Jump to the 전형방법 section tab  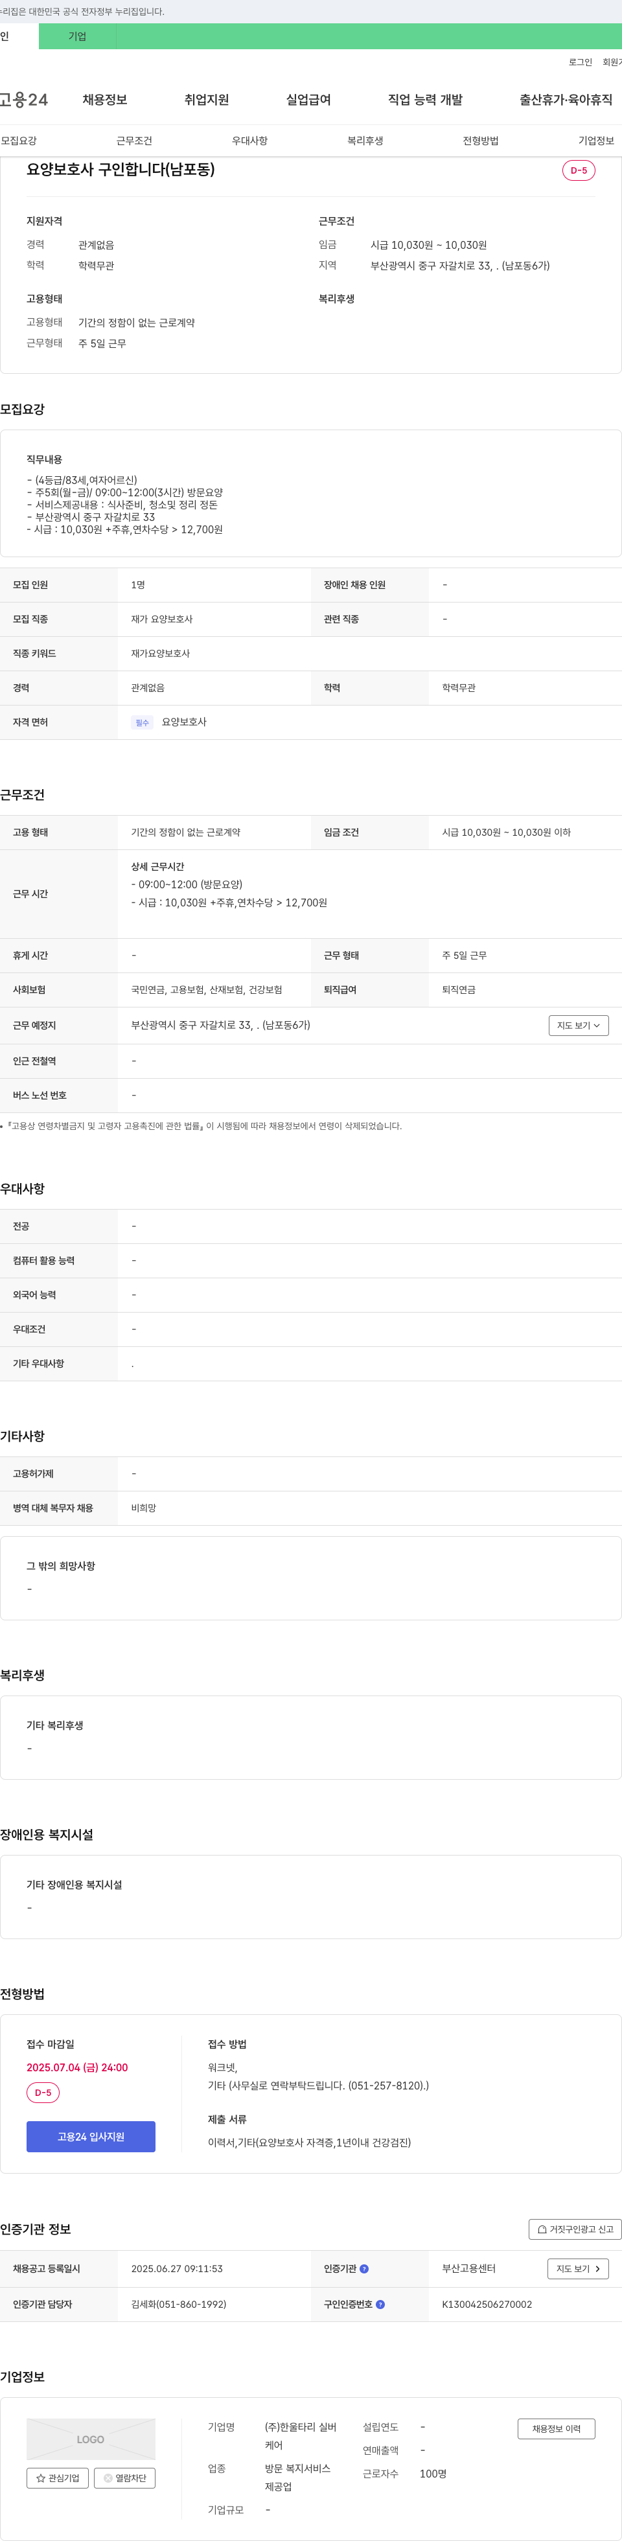tap(480, 141)
